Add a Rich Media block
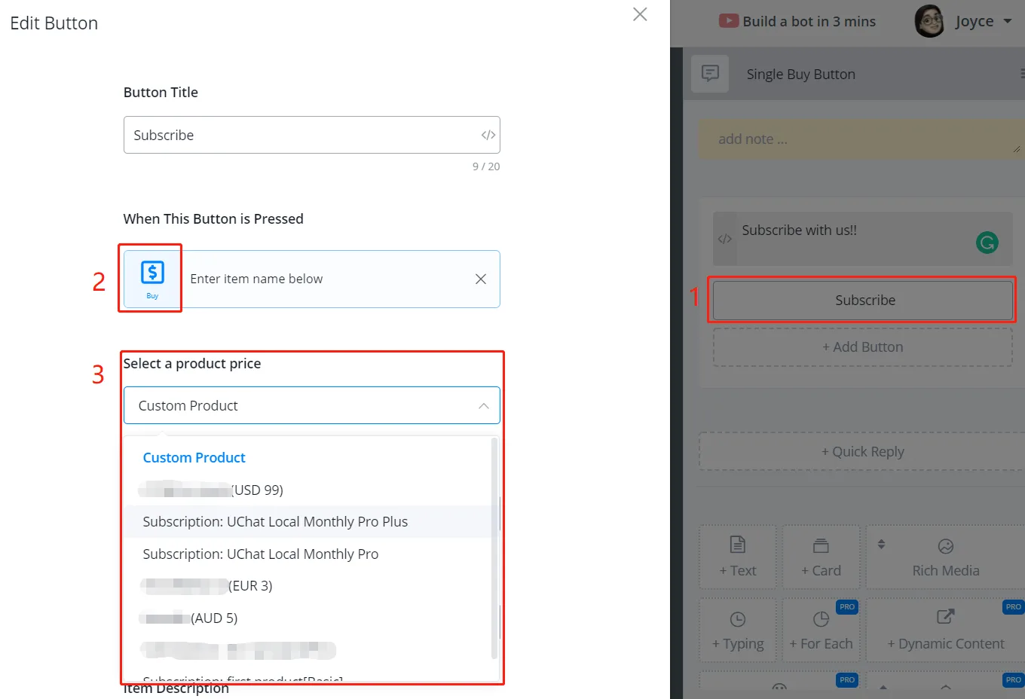The image size is (1025, 699). (946, 557)
